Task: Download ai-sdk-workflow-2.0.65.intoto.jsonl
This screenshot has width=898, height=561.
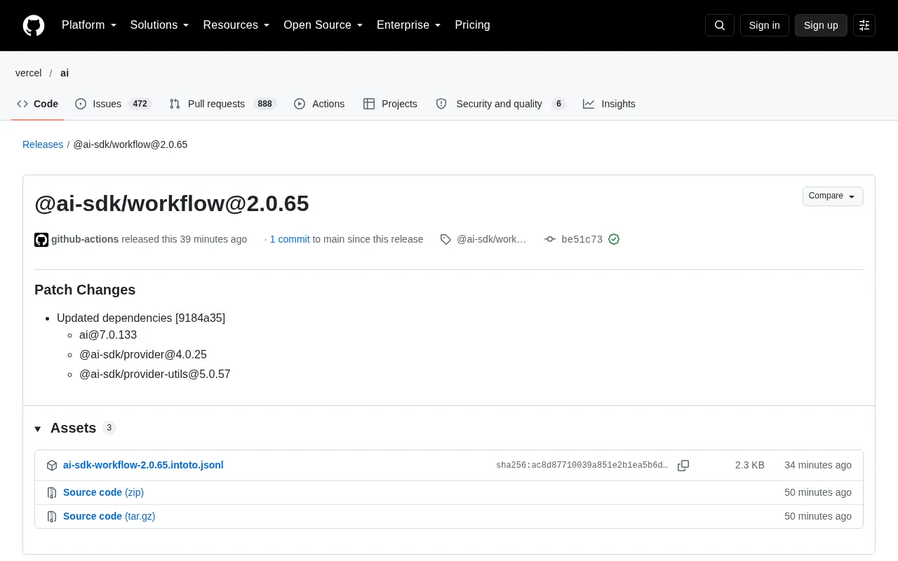Action: click(x=143, y=465)
